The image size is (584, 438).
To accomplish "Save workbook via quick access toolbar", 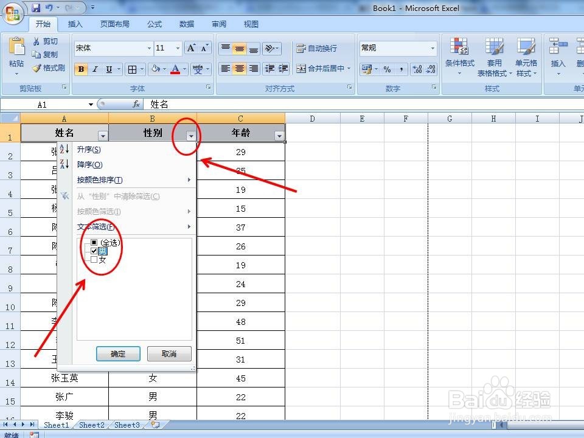I will [x=36, y=7].
